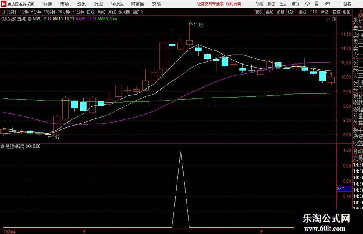Open the 财富圈 menu
This screenshot has height=234, width=363.
click(x=138, y=4)
